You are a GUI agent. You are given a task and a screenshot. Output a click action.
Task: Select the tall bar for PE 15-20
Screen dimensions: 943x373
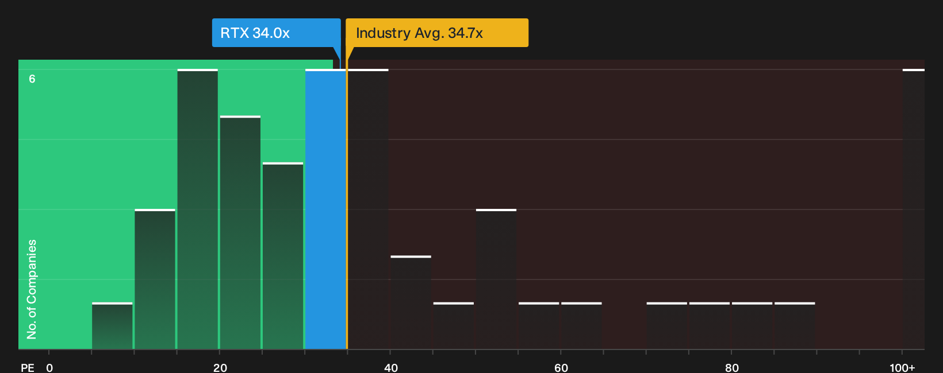(198, 209)
